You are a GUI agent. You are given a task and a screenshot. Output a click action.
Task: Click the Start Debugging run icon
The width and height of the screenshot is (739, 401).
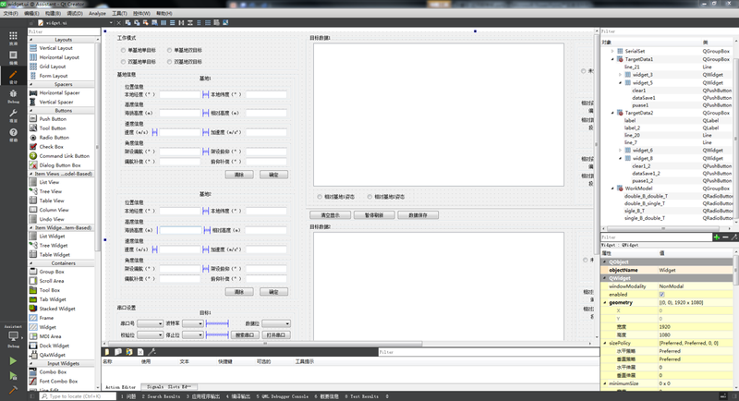[13, 375]
